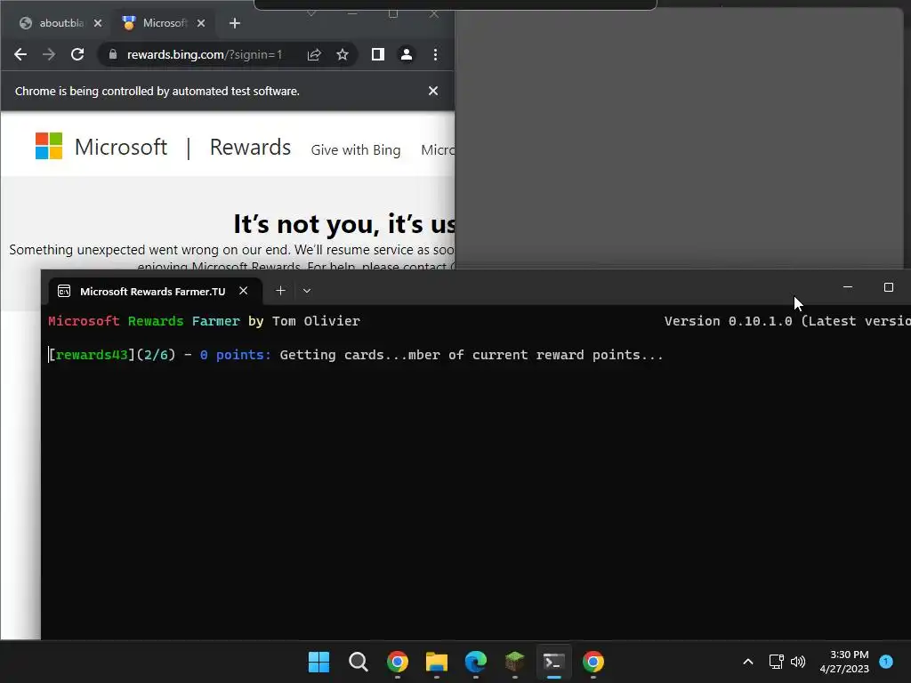Maximize the terminal window
The width and height of the screenshot is (911, 683).
click(x=889, y=287)
